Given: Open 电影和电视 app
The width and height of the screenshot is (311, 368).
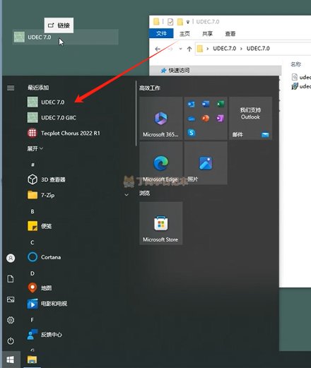Looking at the screenshot, I should [47, 304].
